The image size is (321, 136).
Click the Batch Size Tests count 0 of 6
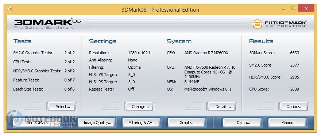click(x=69, y=89)
